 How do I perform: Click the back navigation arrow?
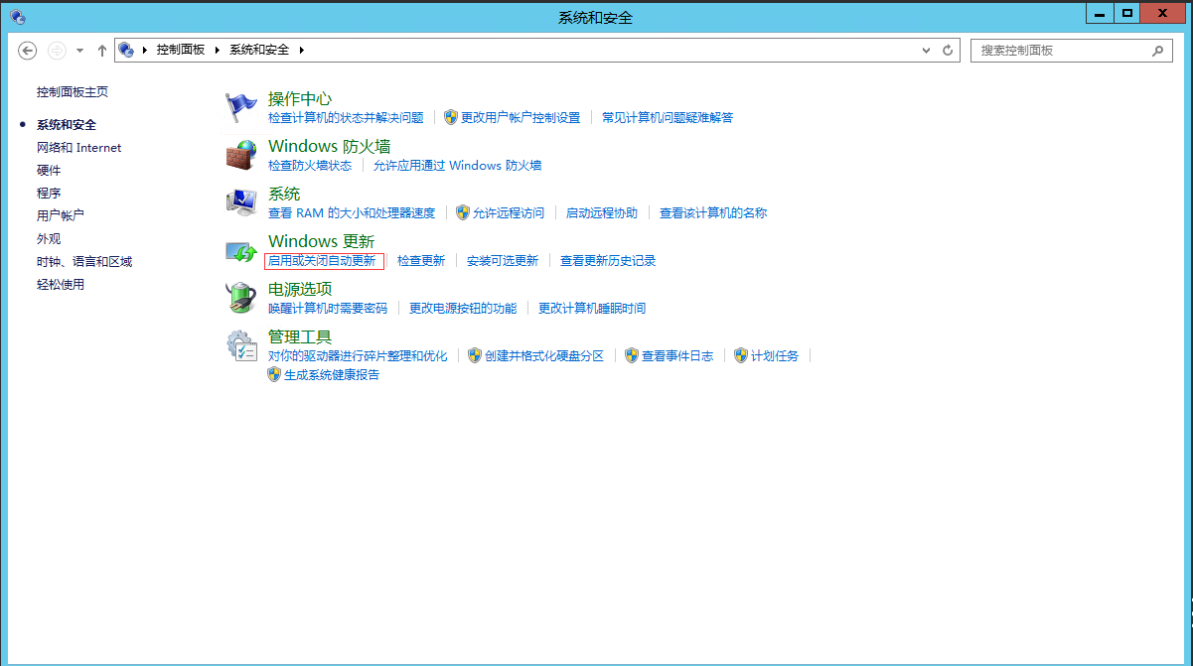[x=27, y=50]
